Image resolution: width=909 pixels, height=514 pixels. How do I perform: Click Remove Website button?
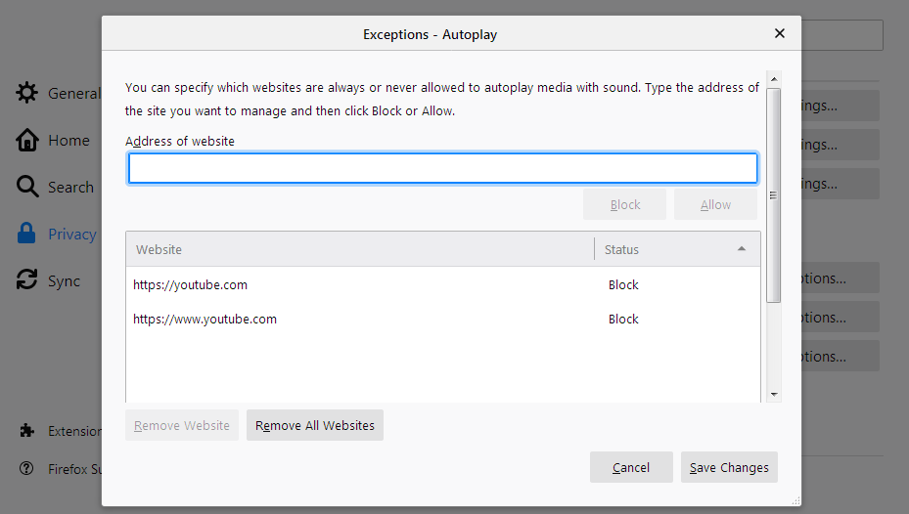182,425
